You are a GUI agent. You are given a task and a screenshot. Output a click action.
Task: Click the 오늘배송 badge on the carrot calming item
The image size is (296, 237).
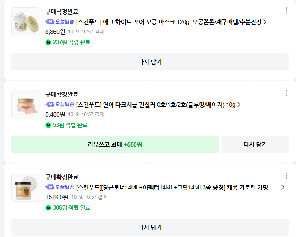pos(60,187)
